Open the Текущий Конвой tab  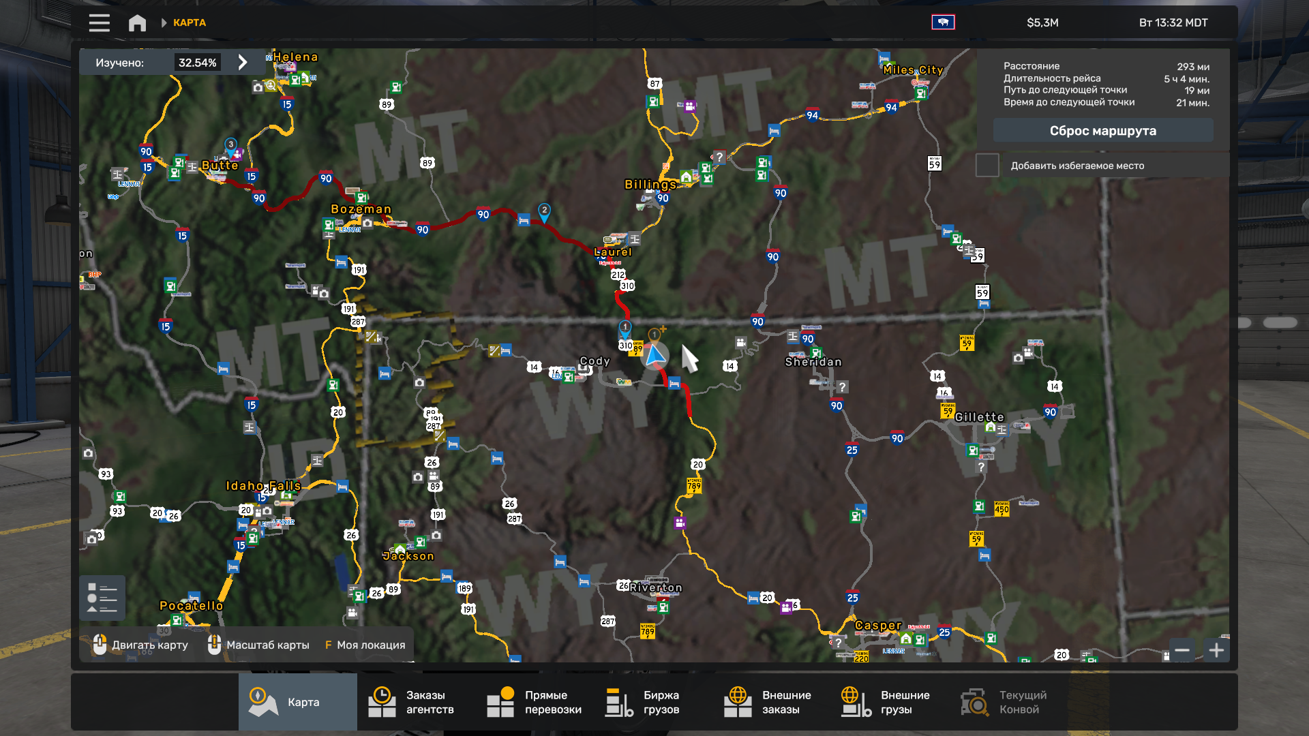pos(1009,702)
